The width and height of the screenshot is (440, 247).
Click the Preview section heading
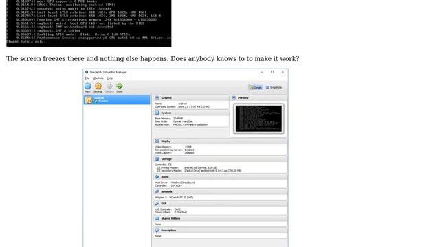point(243,97)
